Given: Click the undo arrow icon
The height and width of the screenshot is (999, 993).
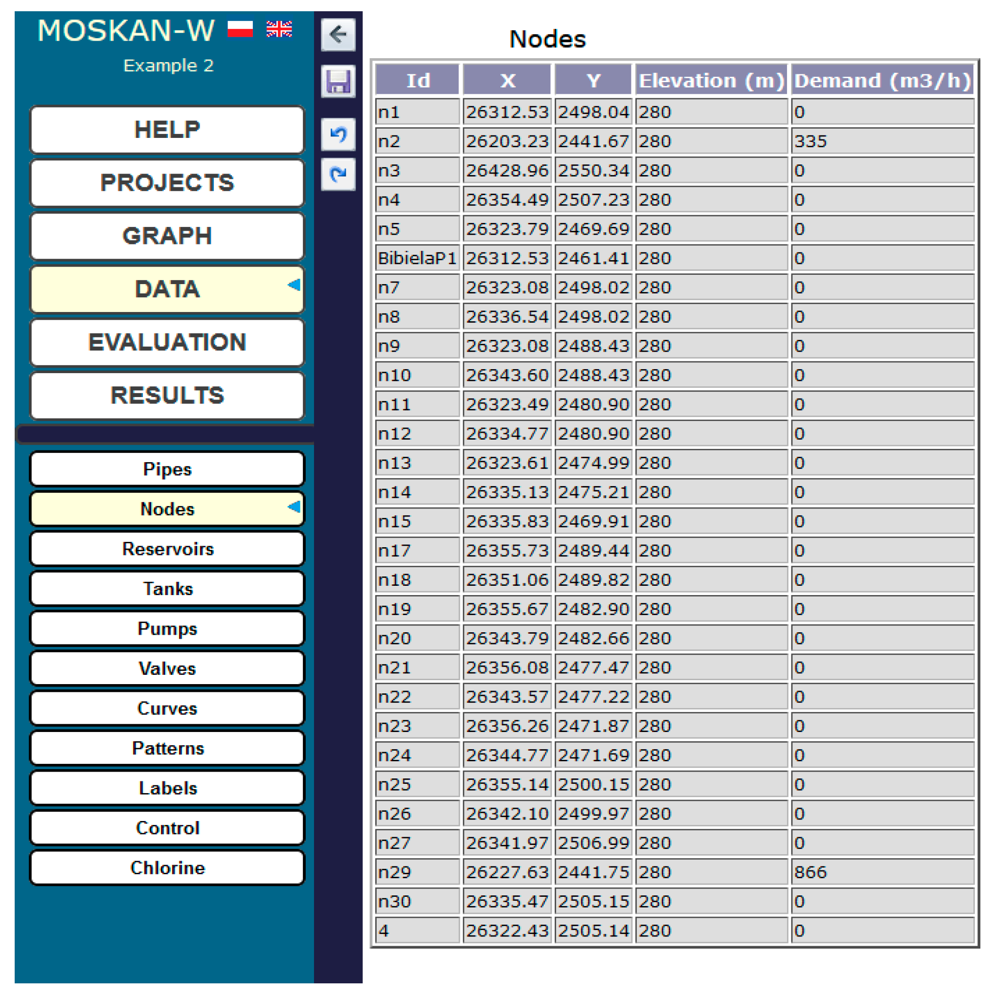Looking at the screenshot, I should pyautogui.click(x=338, y=134).
